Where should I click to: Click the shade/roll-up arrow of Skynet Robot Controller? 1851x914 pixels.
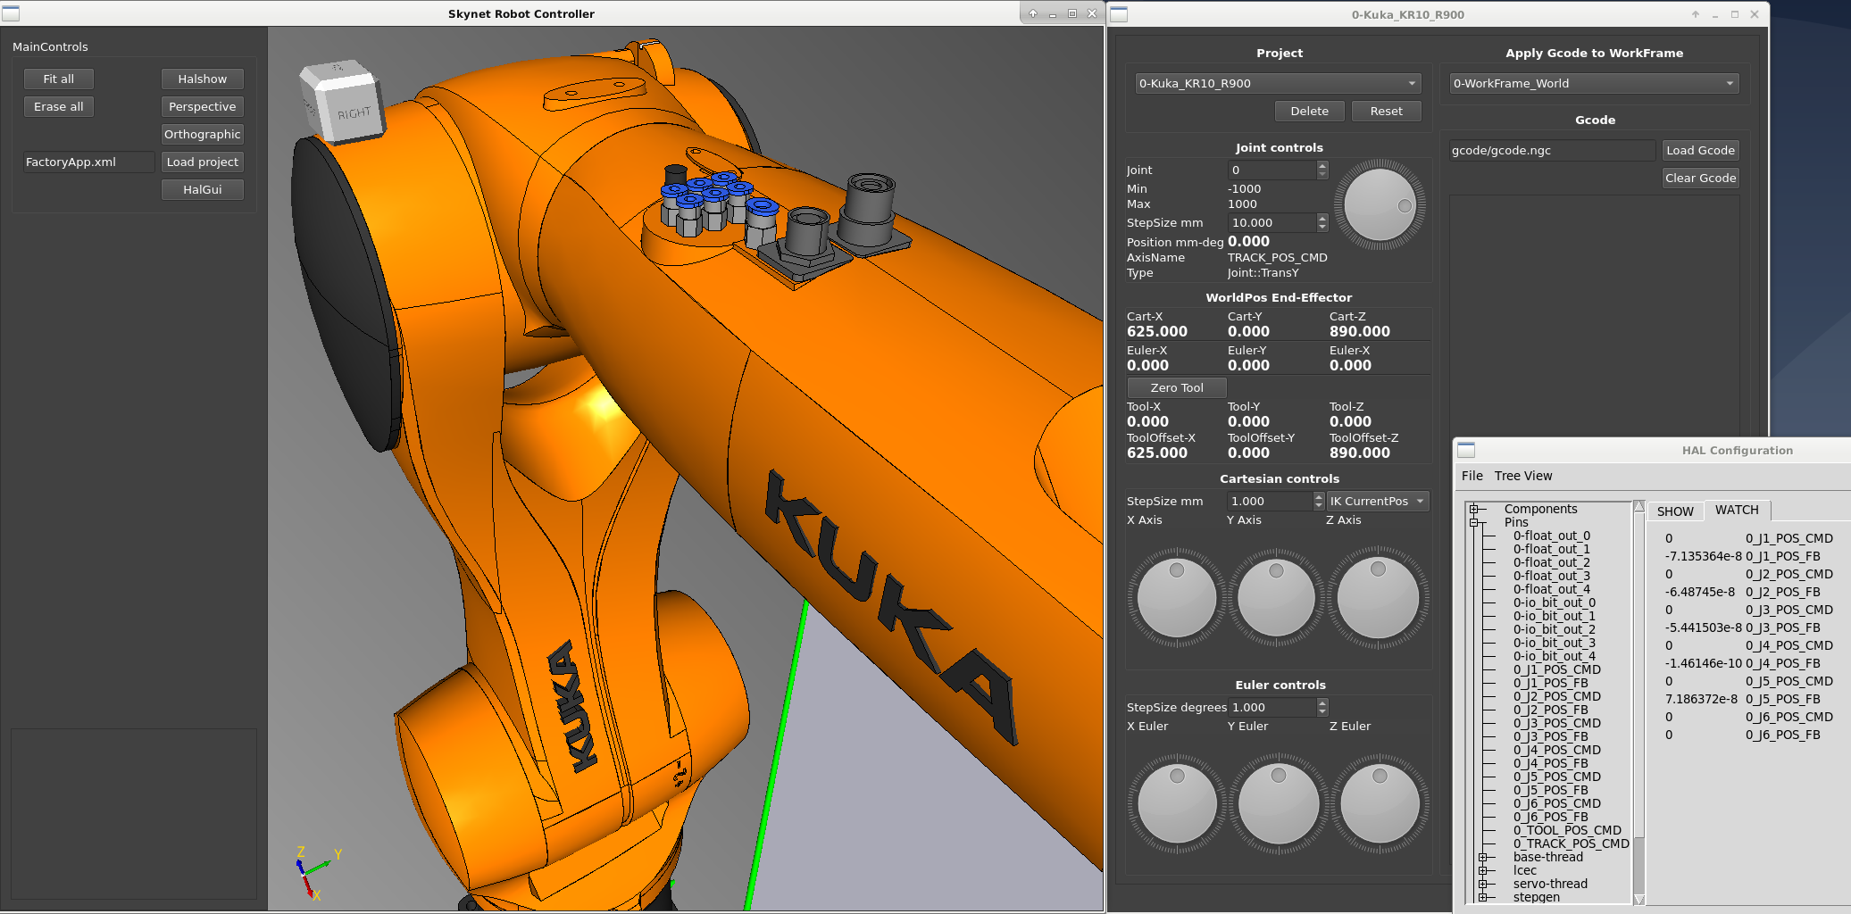(1033, 13)
